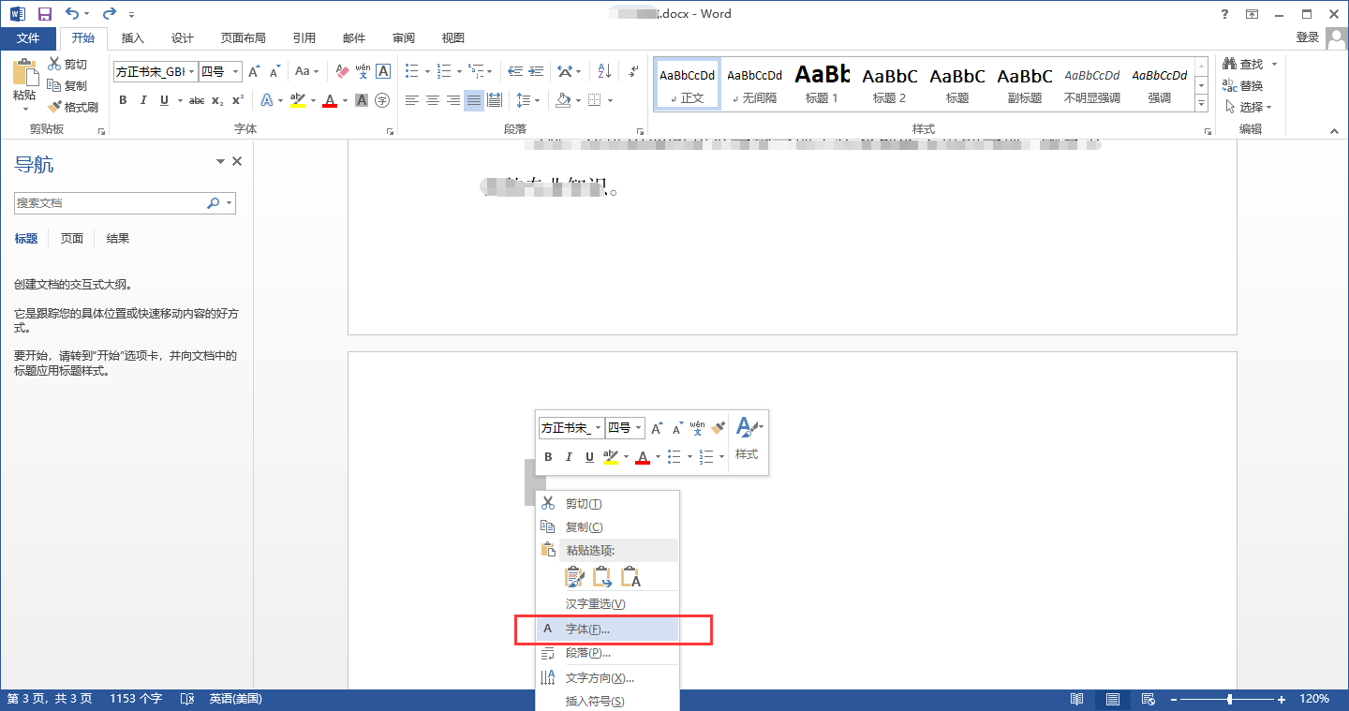Decrease the paragraph indent in the ribbon

click(514, 71)
